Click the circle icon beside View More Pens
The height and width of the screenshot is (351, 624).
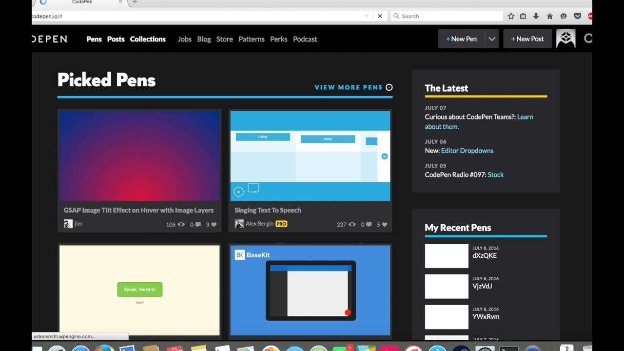389,87
